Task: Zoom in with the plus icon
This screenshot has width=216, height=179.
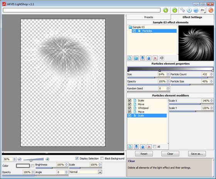Action: point(47,159)
